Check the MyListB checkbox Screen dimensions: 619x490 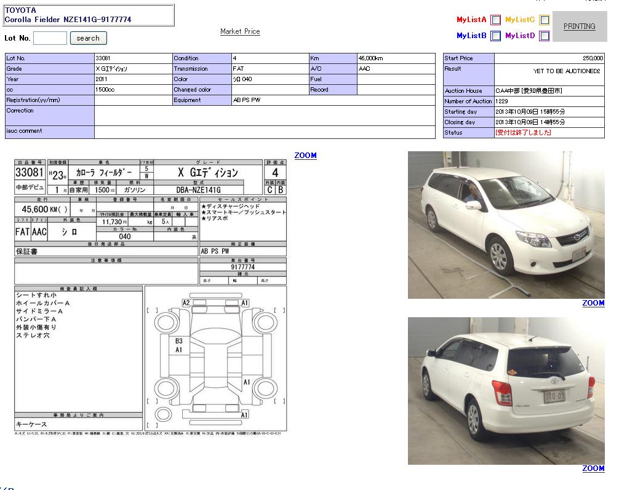pos(496,36)
